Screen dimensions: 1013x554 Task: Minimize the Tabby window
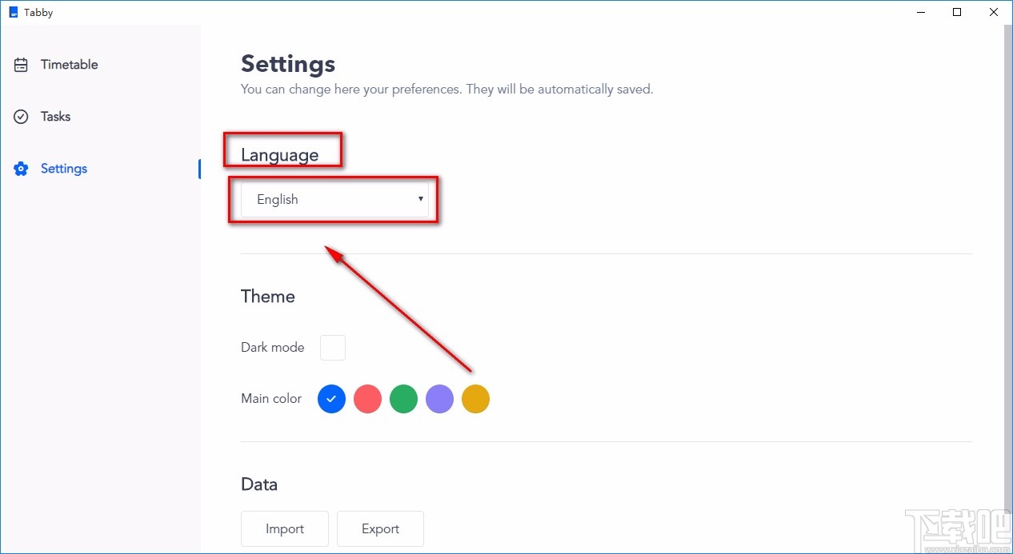[920, 12]
